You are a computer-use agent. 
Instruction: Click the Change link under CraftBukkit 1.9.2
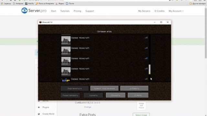pos(87,107)
